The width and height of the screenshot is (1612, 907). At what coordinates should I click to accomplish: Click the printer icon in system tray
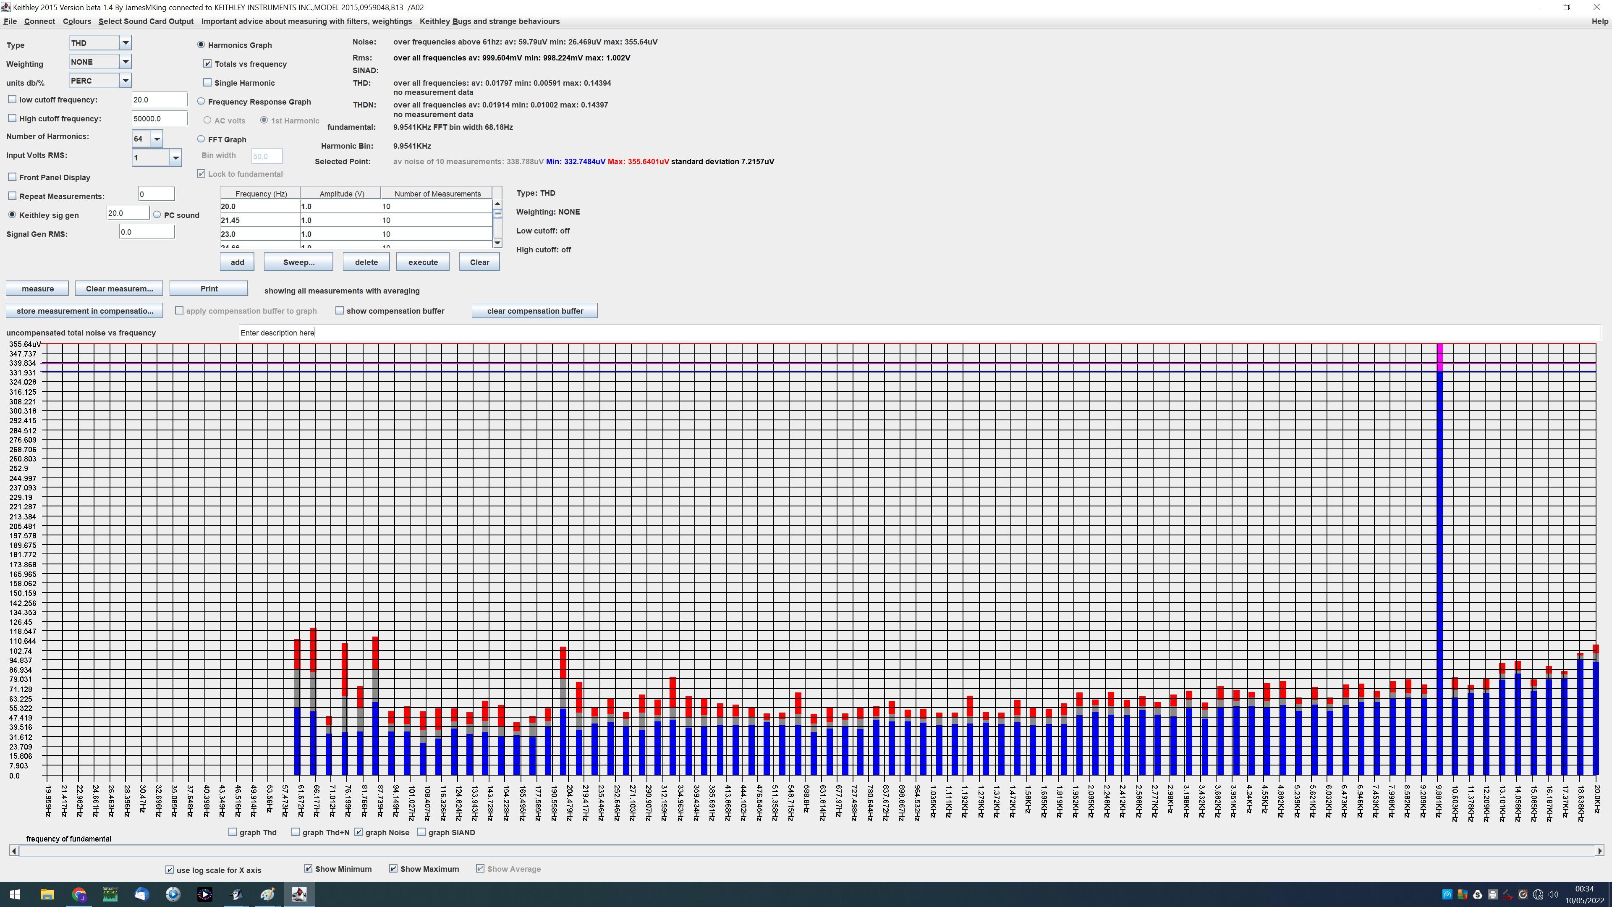(1492, 894)
